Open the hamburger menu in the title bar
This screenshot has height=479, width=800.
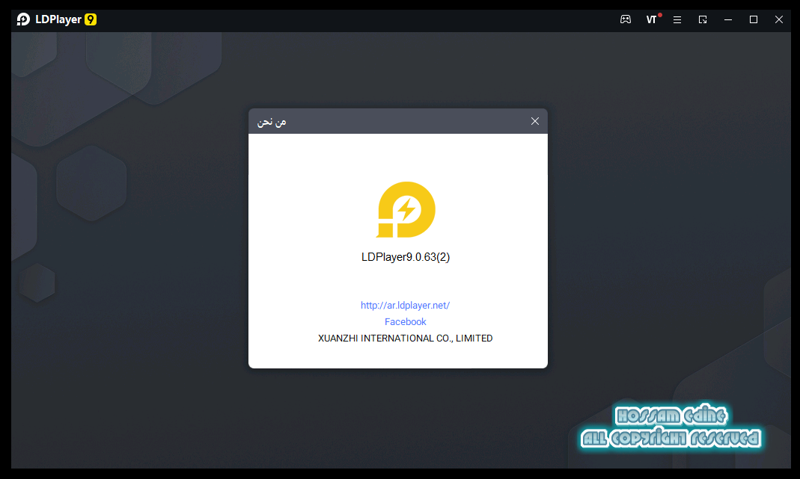pyautogui.click(x=677, y=19)
